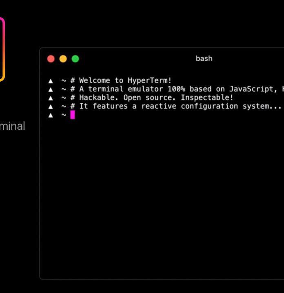Close the bash terminal window
Image resolution: width=284 pixels, height=293 pixels.
tap(51, 59)
